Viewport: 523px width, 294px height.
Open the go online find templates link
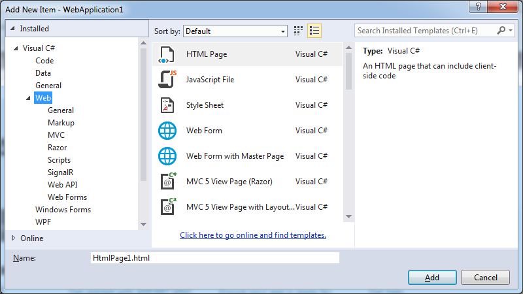point(252,235)
